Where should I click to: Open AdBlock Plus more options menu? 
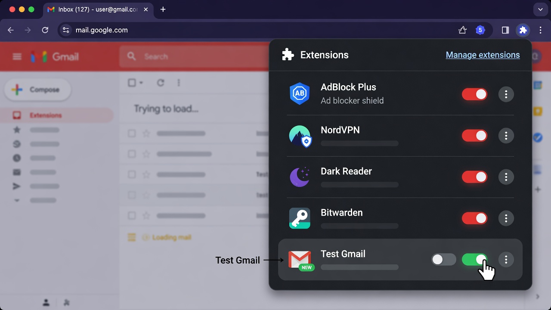pyautogui.click(x=506, y=94)
